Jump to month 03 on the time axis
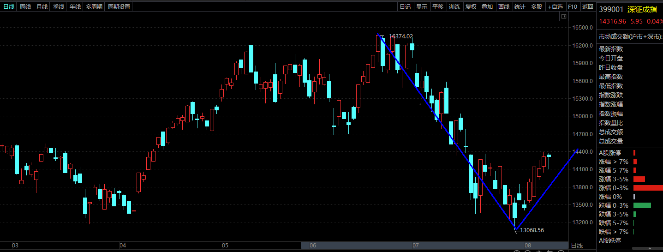Viewport: 663px width, 252px height. point(15,246)
